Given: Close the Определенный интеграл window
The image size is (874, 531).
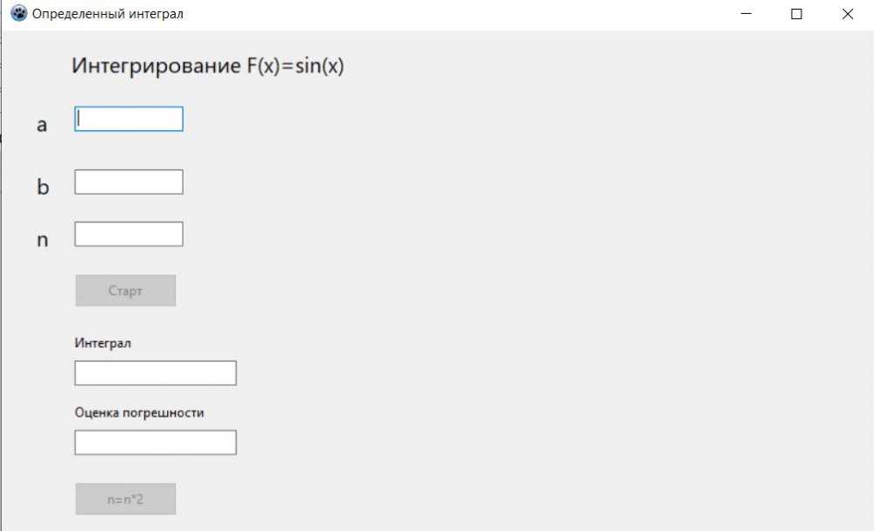Looking at the screenshot, I should [x=847, y=14].
